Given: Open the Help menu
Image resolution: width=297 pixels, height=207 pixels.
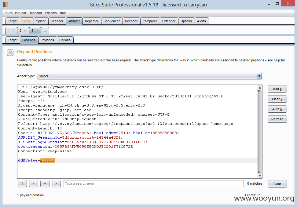Looking at the screenshot, I should coord(63,13).
